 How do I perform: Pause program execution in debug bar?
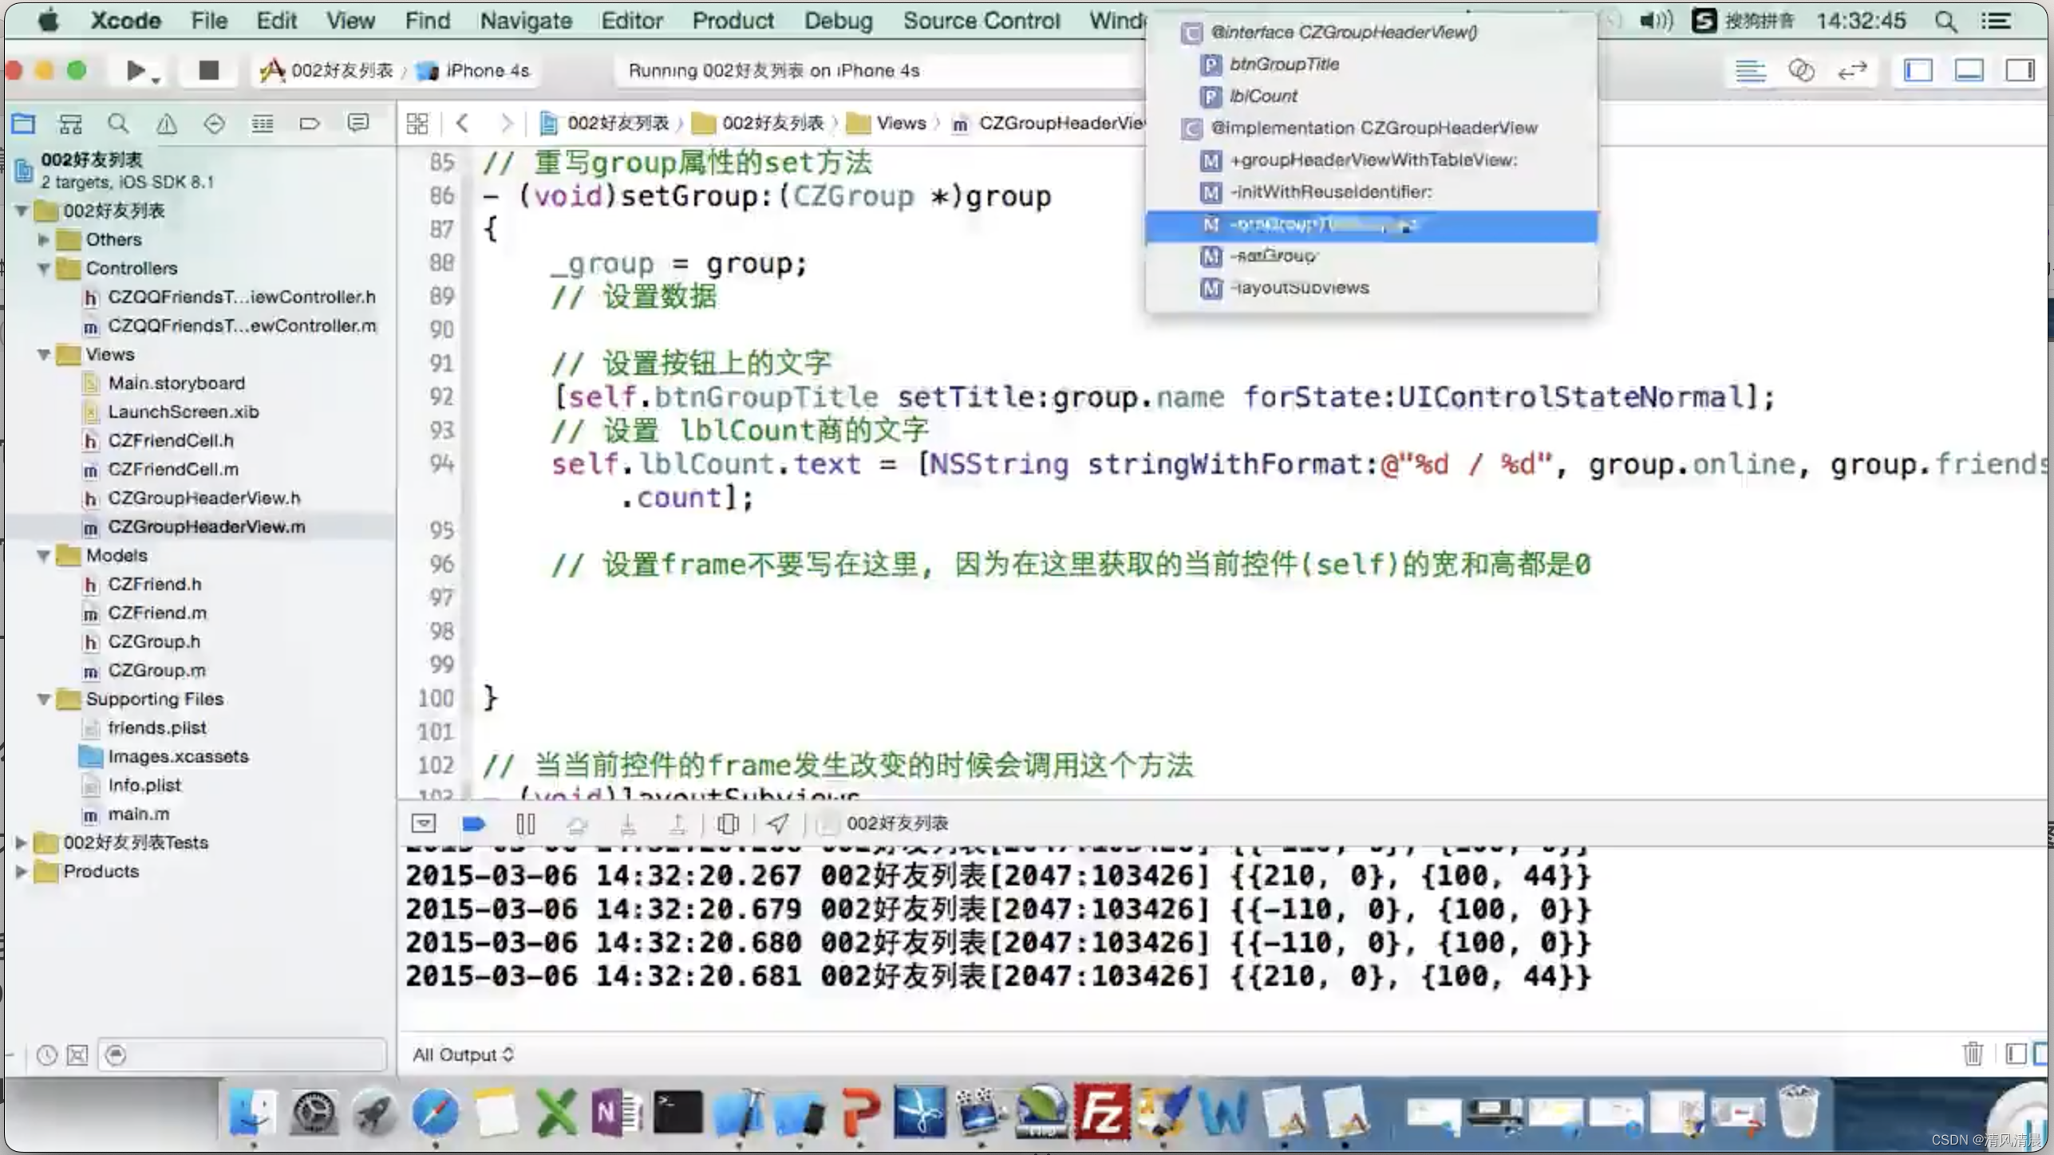pyautogui.click(x=526, y=823)
